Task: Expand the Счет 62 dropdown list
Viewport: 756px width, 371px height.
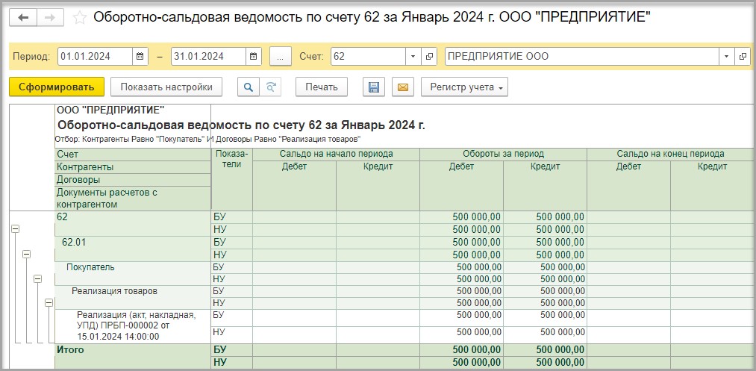Action: click(x=413, y=57)
